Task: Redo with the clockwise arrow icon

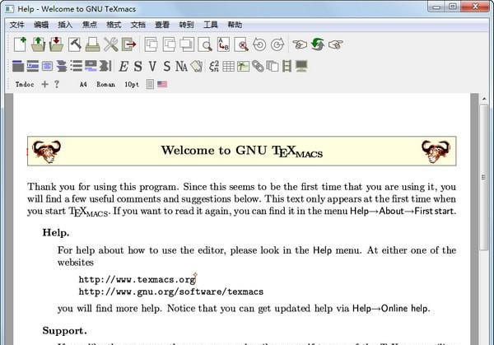Action: pyautogui.click(x=277, y=44)
